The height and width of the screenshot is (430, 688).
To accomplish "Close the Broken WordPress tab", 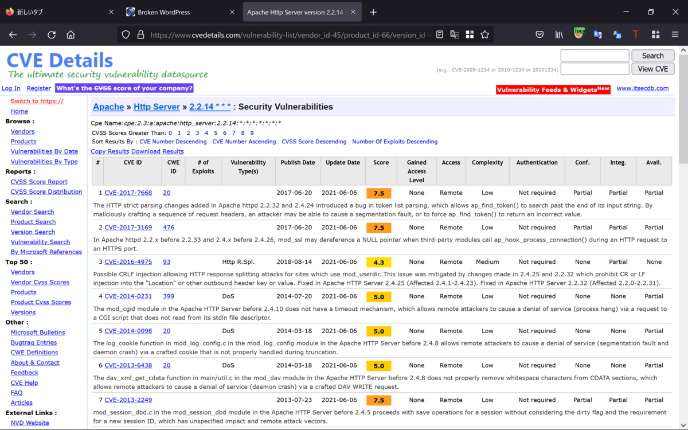I will 232,12.
